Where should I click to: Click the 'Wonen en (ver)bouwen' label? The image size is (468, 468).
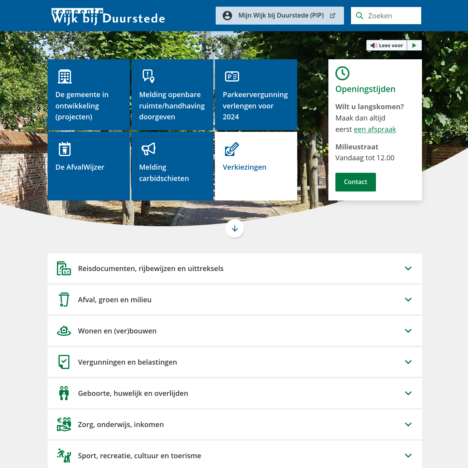point(117,331)
